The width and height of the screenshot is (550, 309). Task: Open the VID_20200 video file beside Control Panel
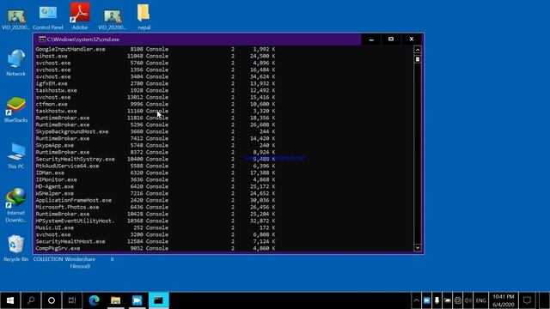click(15, 19)
